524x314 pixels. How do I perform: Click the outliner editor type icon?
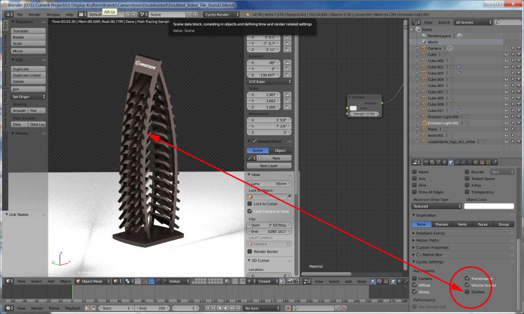(416, 22)
